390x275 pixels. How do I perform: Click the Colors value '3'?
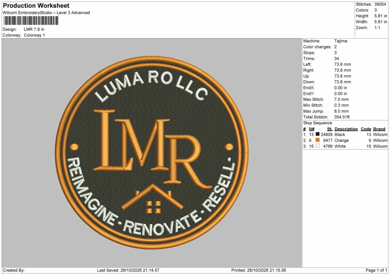pyautogui.click(x=376, y=10)
